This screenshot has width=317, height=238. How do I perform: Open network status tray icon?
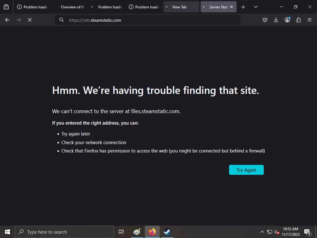tap(270, 232)
